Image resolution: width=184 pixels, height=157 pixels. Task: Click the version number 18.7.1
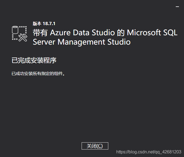pos(49,24)
